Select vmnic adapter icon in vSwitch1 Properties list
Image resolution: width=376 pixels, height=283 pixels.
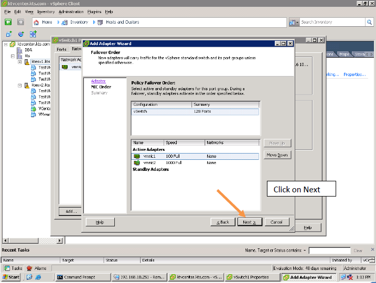click(65, 67)
